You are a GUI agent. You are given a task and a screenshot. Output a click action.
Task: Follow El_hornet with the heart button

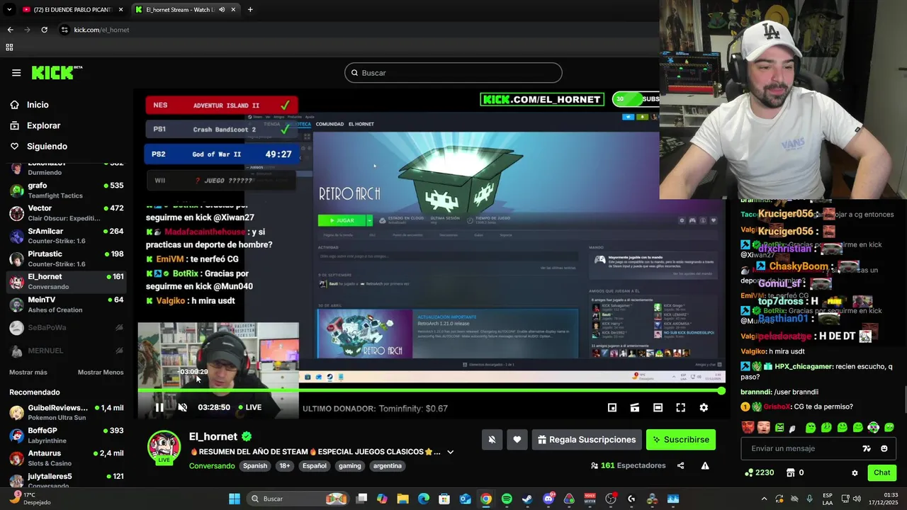click(x=517, y=440)
